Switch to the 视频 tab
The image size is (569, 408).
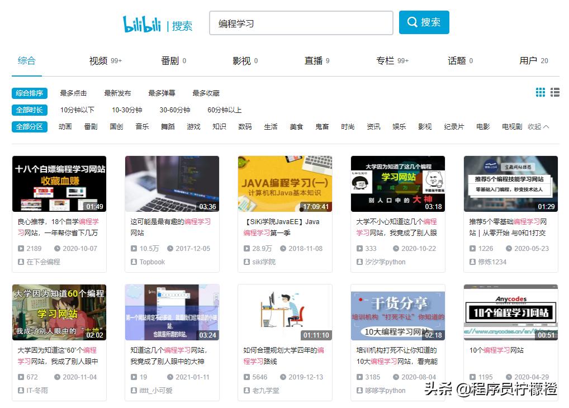(x=99, y=60)
